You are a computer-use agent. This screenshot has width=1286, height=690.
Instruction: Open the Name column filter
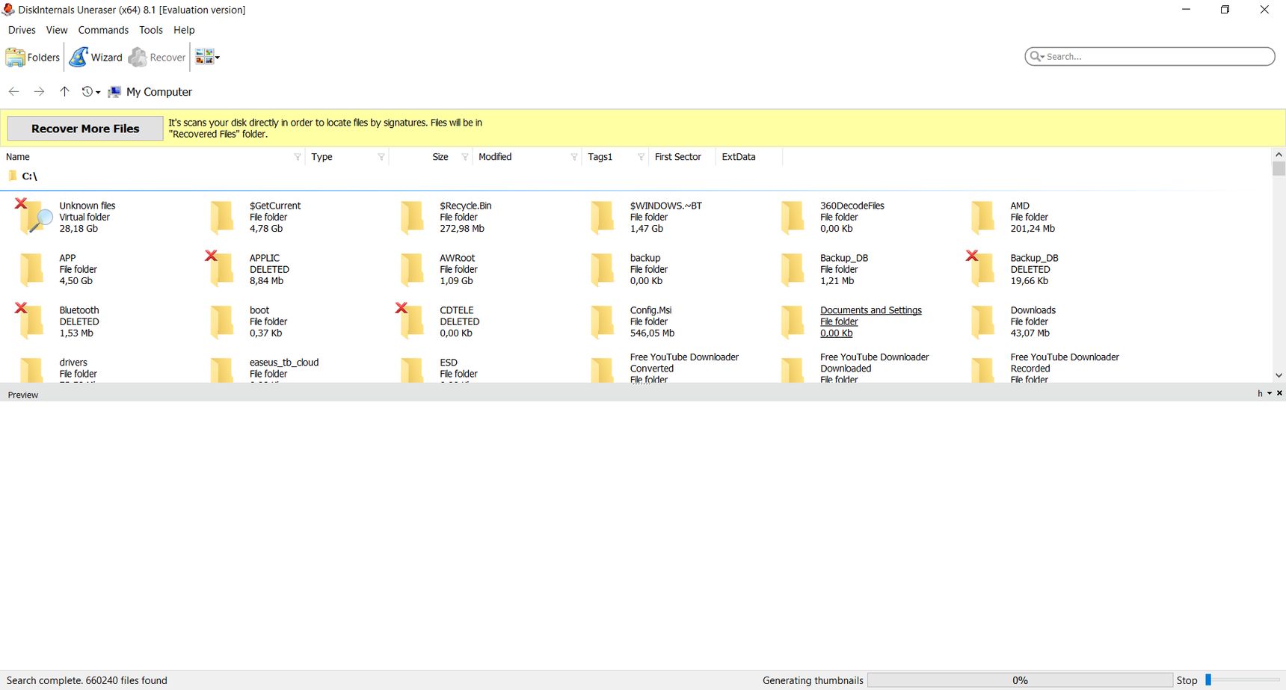coord(297,157)
